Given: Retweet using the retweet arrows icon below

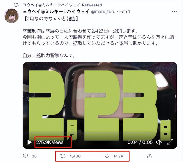Looking at the screenshot, I should tap(63, 156).
